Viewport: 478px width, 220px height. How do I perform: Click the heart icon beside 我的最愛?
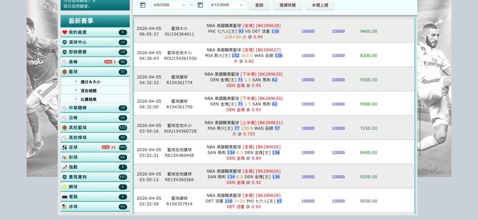pyautogui.click(x=65, y=32)
